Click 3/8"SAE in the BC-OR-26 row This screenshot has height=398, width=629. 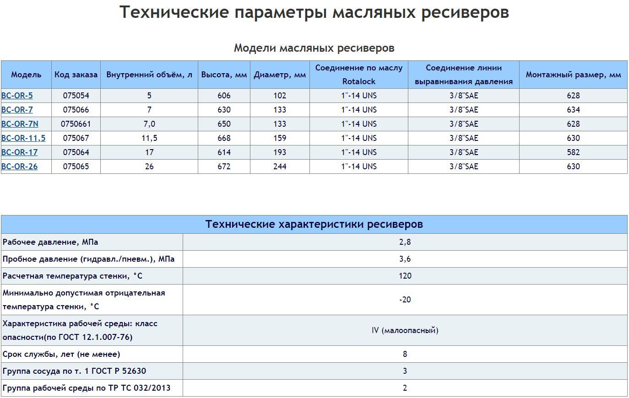(x=464, y=167)
